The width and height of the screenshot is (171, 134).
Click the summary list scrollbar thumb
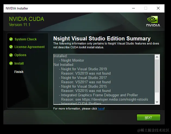[x=157, y=76]
